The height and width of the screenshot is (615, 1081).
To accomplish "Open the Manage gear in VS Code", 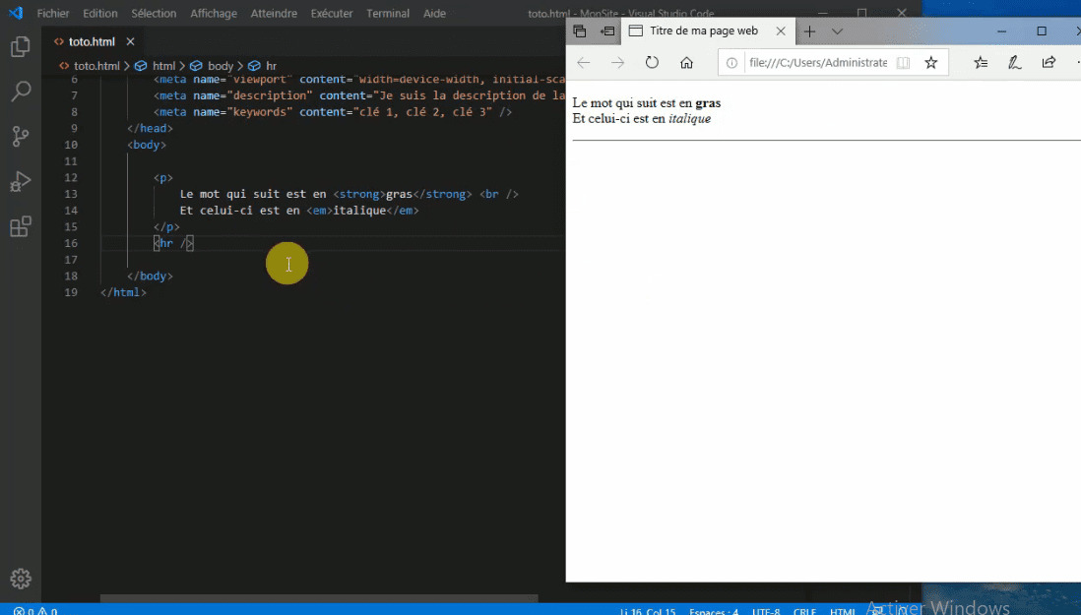I will 21,579.
